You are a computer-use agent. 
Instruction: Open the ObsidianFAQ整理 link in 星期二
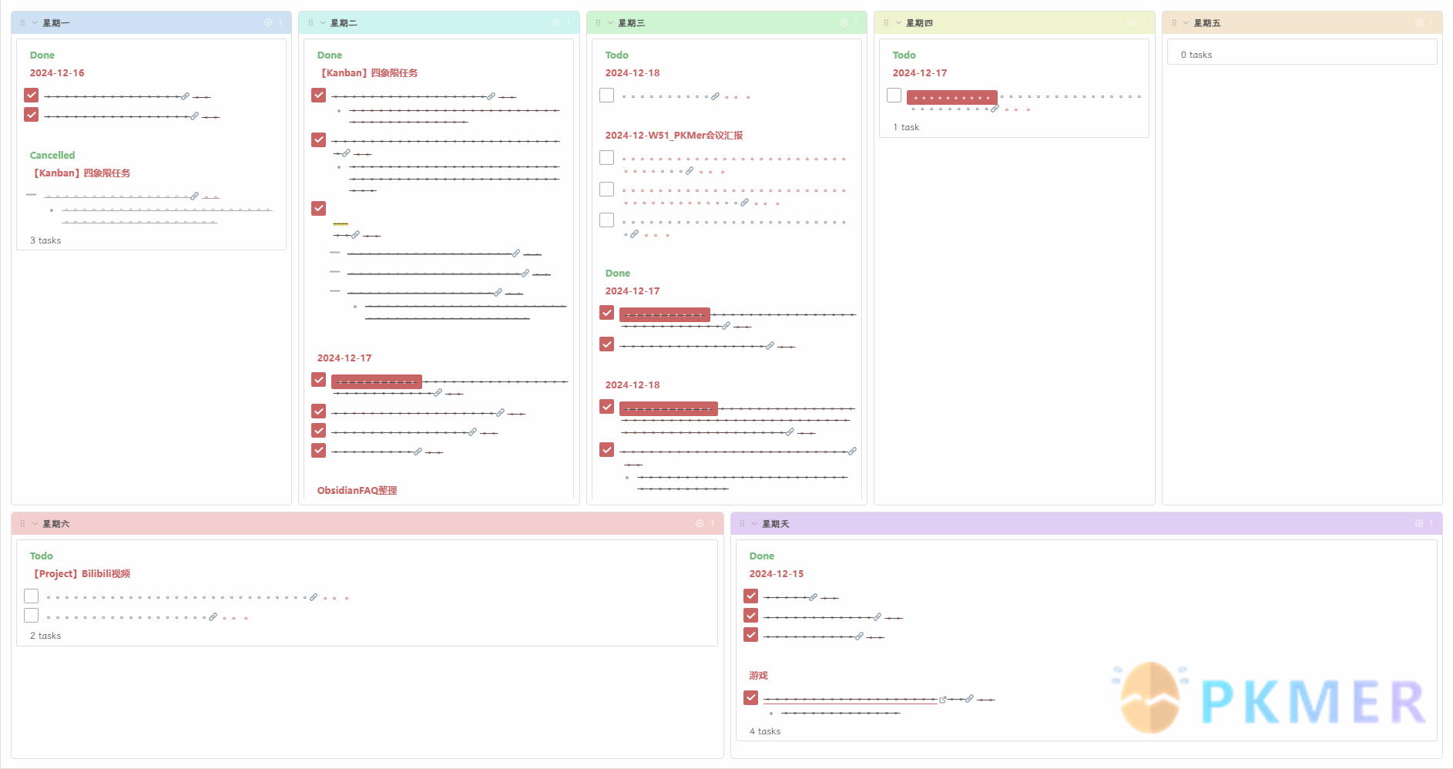357,491
